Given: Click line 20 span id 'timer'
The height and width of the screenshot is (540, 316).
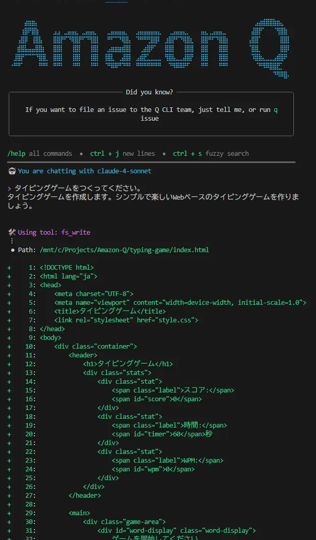Looking at the screenshot, I should [x=162, y=434].
